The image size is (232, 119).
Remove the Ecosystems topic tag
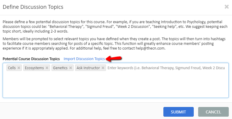click(47, 68)
